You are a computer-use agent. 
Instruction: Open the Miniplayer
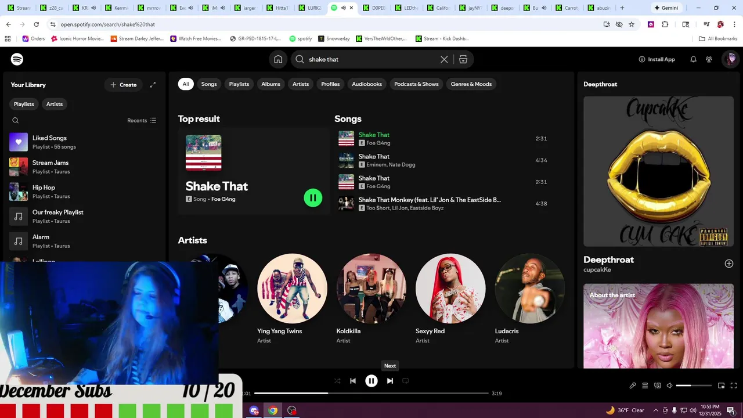point(722,385)
